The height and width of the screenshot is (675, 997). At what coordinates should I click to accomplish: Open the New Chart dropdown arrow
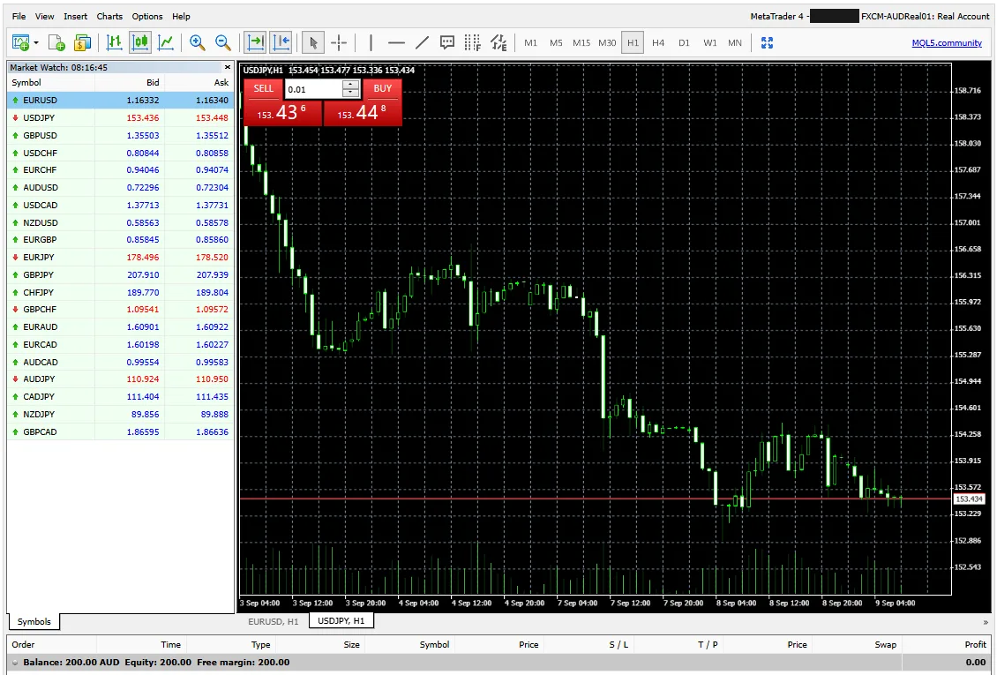36,43
